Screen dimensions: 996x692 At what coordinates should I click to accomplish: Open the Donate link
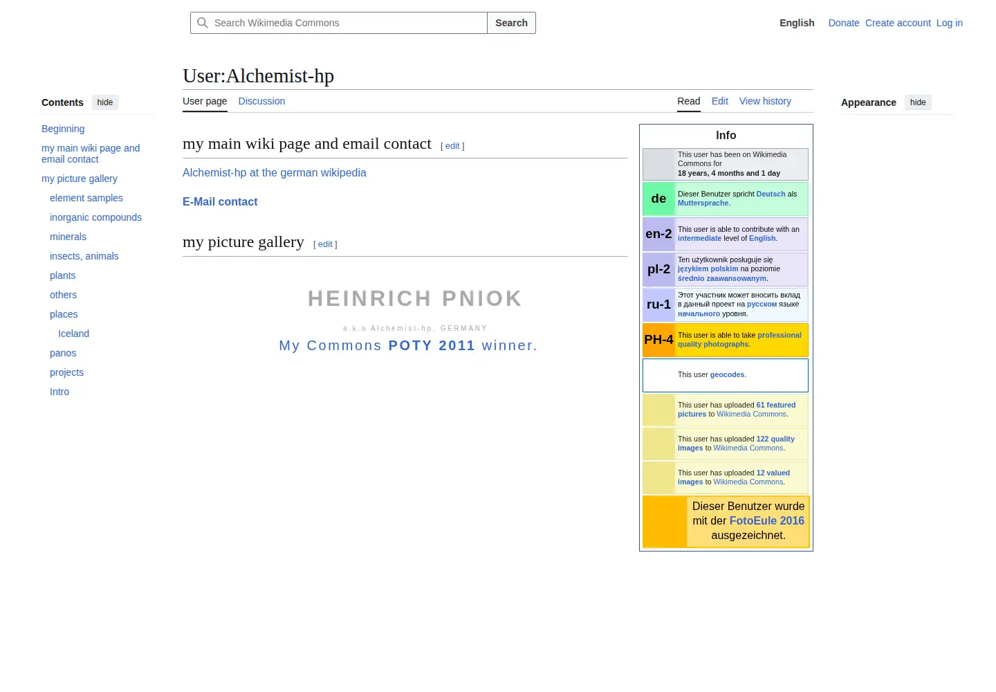[x=844, y=23]
